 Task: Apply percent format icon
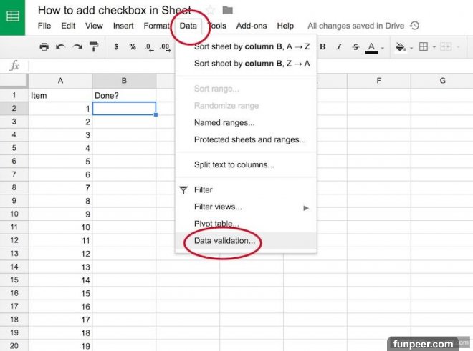point(133,47)
